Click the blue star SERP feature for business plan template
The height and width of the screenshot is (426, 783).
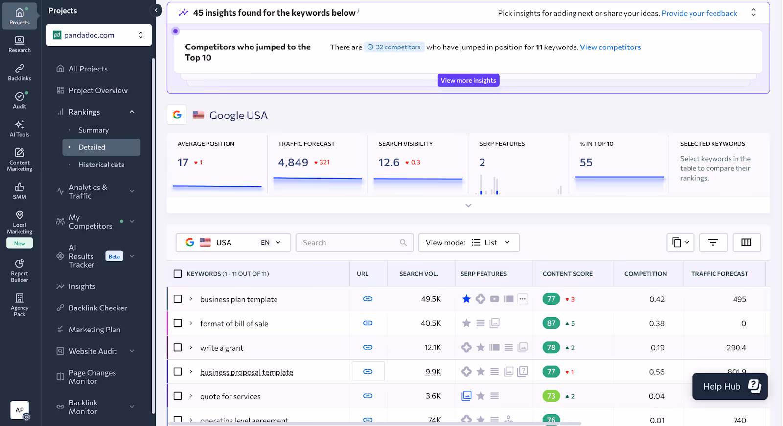point(466,299)
